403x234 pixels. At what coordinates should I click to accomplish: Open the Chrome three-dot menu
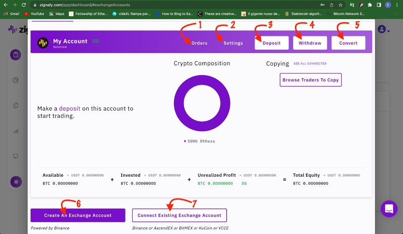click(x=397, y=5)
